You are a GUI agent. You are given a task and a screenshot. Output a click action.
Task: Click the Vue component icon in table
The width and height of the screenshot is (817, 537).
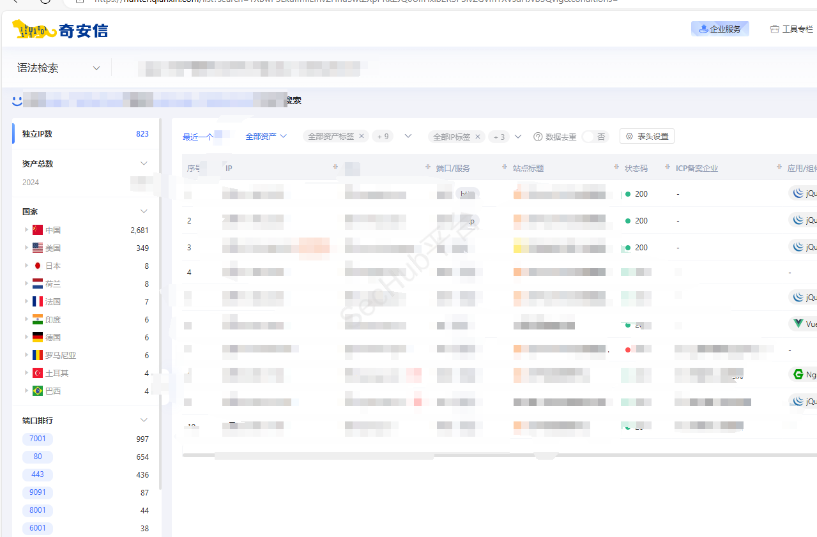point(798,324)
